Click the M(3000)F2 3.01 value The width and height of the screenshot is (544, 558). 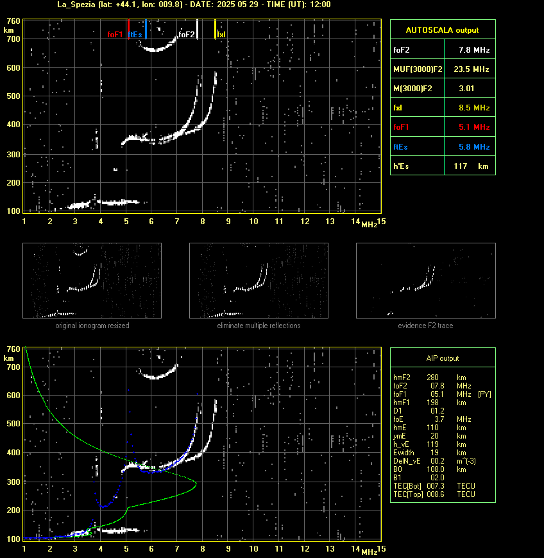pyautogui.click(x=466, y=88)
